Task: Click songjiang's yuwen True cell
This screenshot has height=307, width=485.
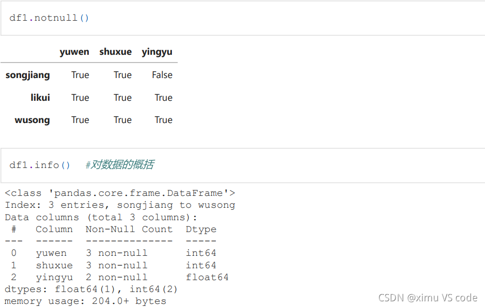Action: click(x=80, y=75)
